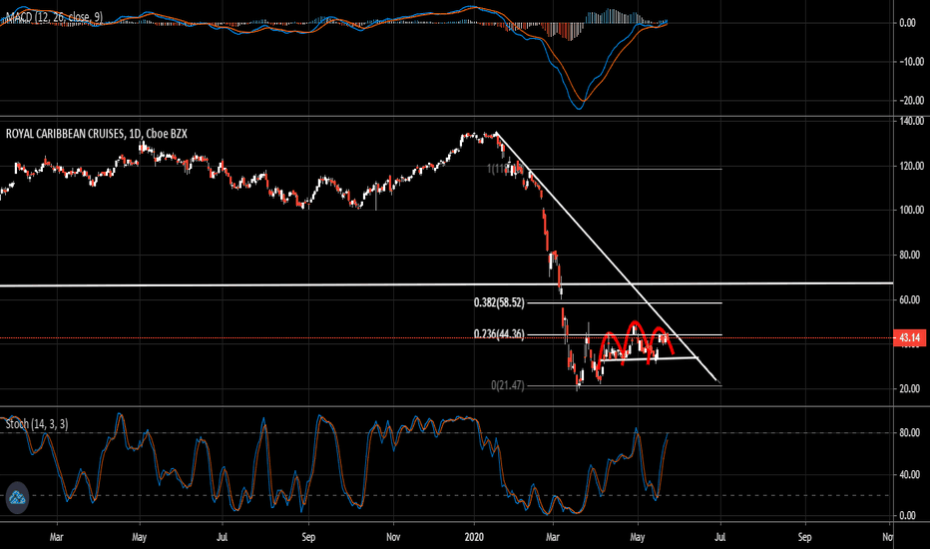Click the 80.00 price axis label on main chart
The width and height of the screenshot is (930, 549).
click(x=912, y=256)
